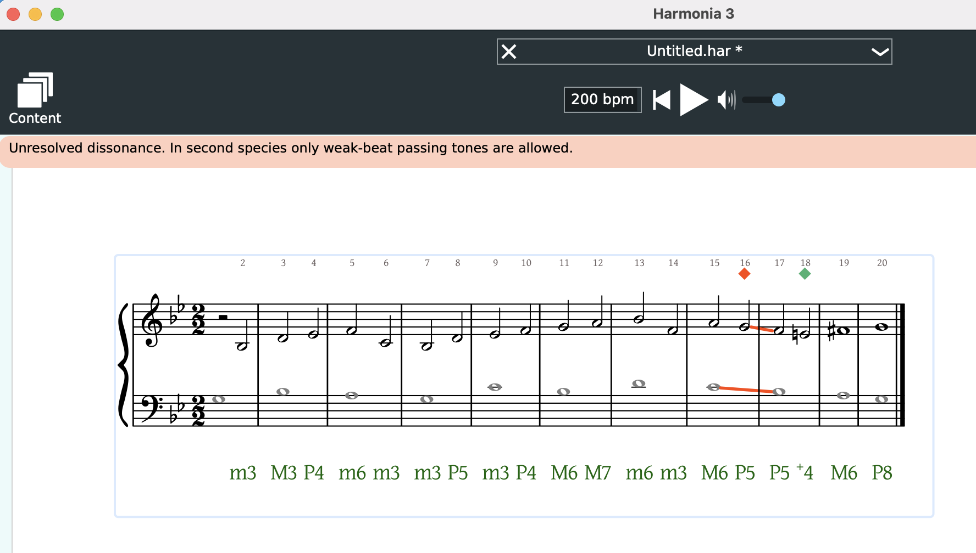Select the E-natural half note at beat 18

click(805, 334)
